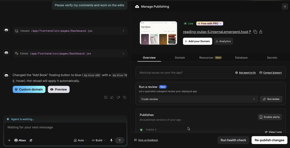Switch to the Domain tab

tap(180, 58)
